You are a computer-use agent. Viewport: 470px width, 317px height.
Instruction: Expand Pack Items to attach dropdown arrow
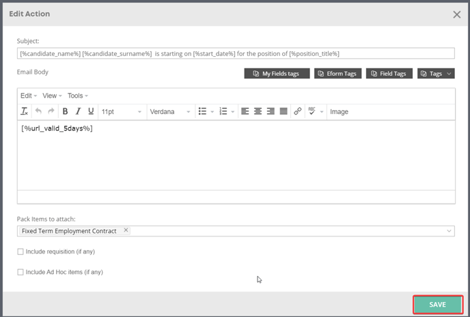click(449, 231)
